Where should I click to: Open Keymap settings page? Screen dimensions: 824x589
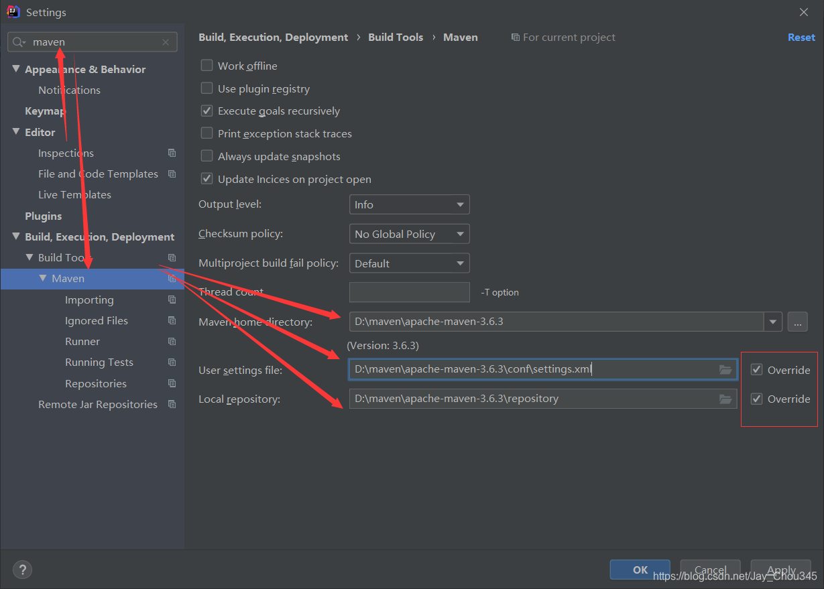coord(46,111)
